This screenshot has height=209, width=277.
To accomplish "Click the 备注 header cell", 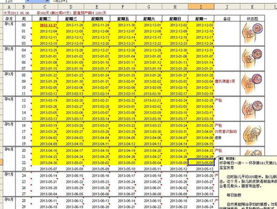I will 227,19.
